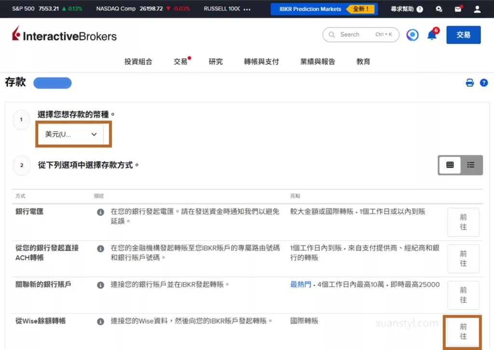
Task: Open the notifications bell icon
Action: (x=432, y=35)
